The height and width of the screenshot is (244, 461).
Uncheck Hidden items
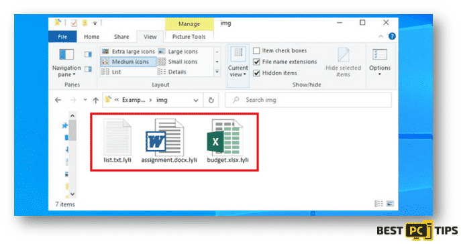click(275, 73)
